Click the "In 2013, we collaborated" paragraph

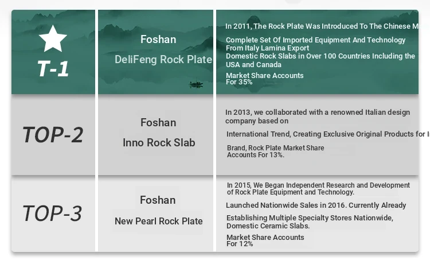pyautogui.click(x=317, y=117)
